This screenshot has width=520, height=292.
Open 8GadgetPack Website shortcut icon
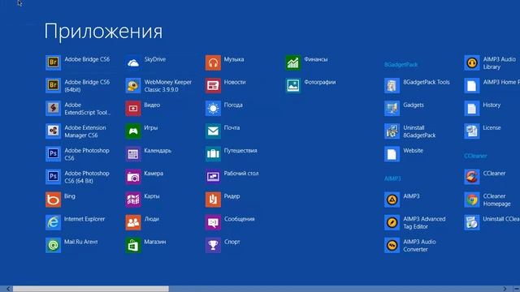click(392, 154)
